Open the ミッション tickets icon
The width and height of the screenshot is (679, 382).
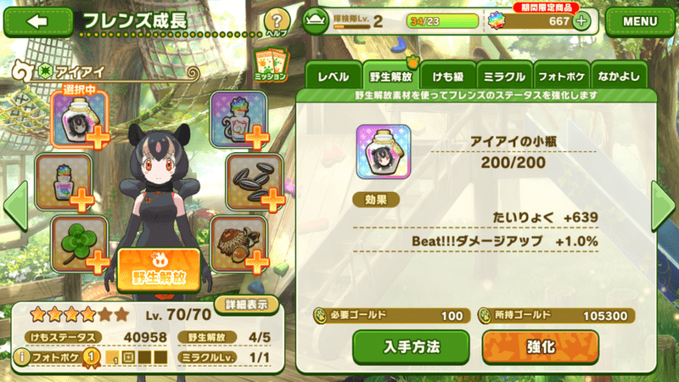coord(271,65)
